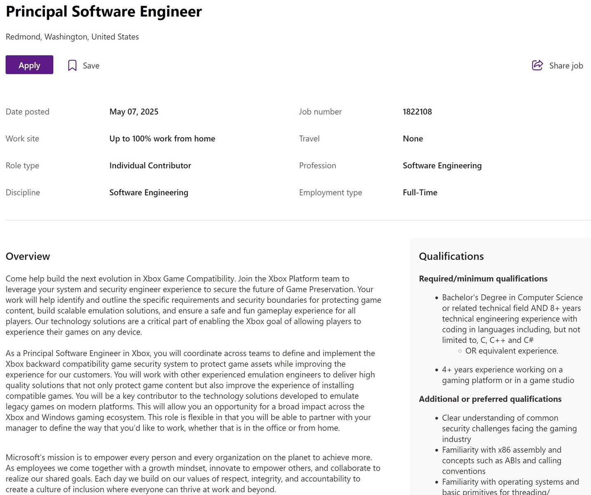591x495 pixels.
Task: Click the Travel value None
Action: point(413,139)
